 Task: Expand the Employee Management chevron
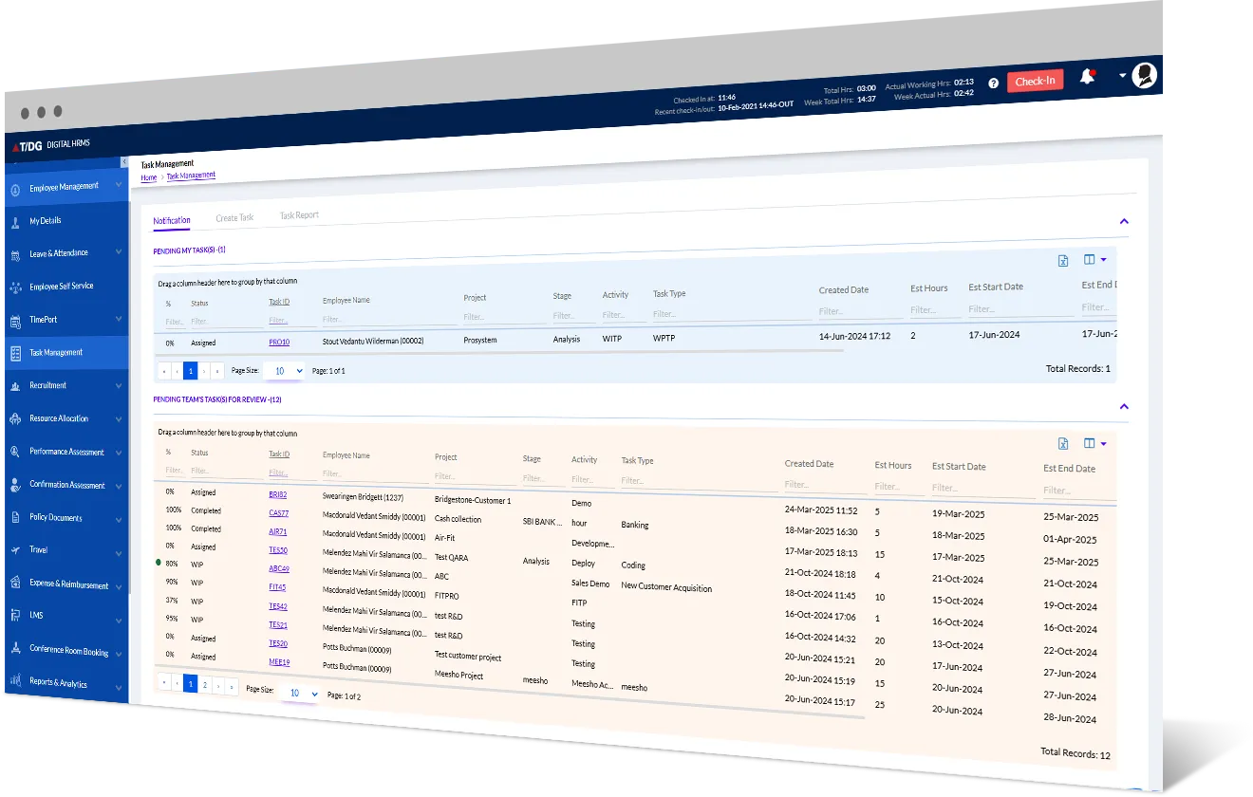pyautogui.click(x=119, y=185)
